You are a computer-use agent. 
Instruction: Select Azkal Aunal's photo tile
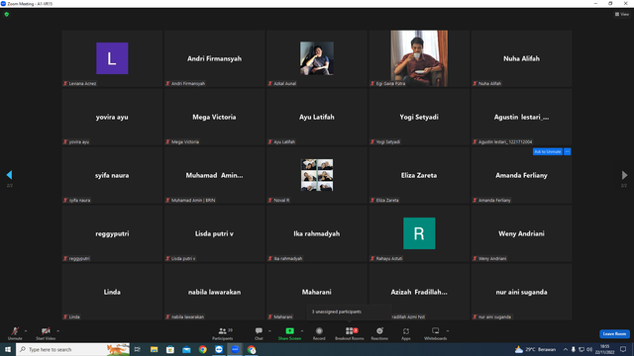(317, 58)
